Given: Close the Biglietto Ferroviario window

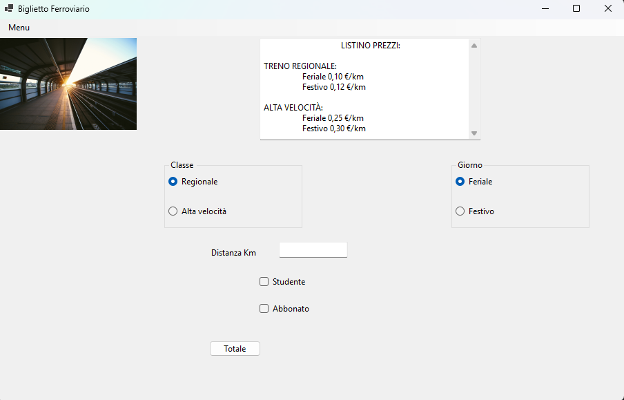Looking at the screenshot, I should tap(607, 8).
